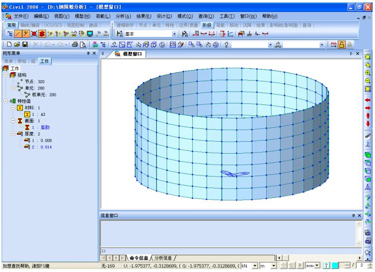Collapse the 特性值 tree node
375x272 pixels.
coord(6,101)
